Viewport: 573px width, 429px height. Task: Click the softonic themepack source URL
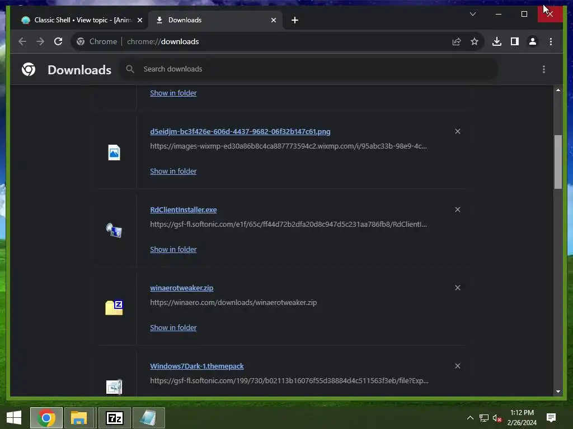coord(289,380)
